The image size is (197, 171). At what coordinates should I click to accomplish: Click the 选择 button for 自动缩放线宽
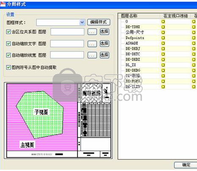pos(104,55)
